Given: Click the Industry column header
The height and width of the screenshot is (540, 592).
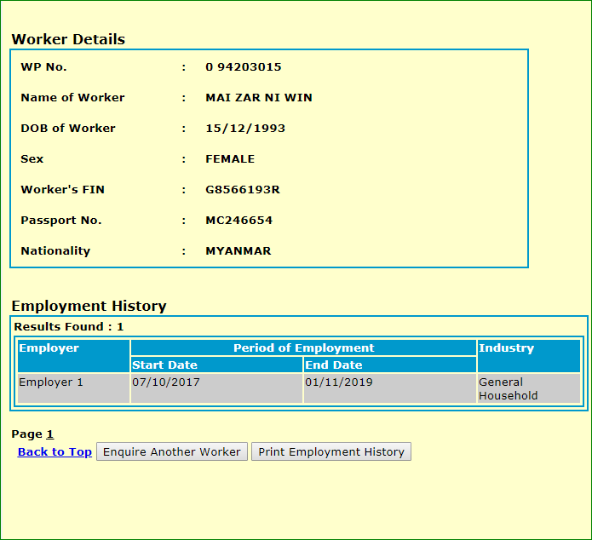Looking at the screenshot, I should (x=506, y=348).
